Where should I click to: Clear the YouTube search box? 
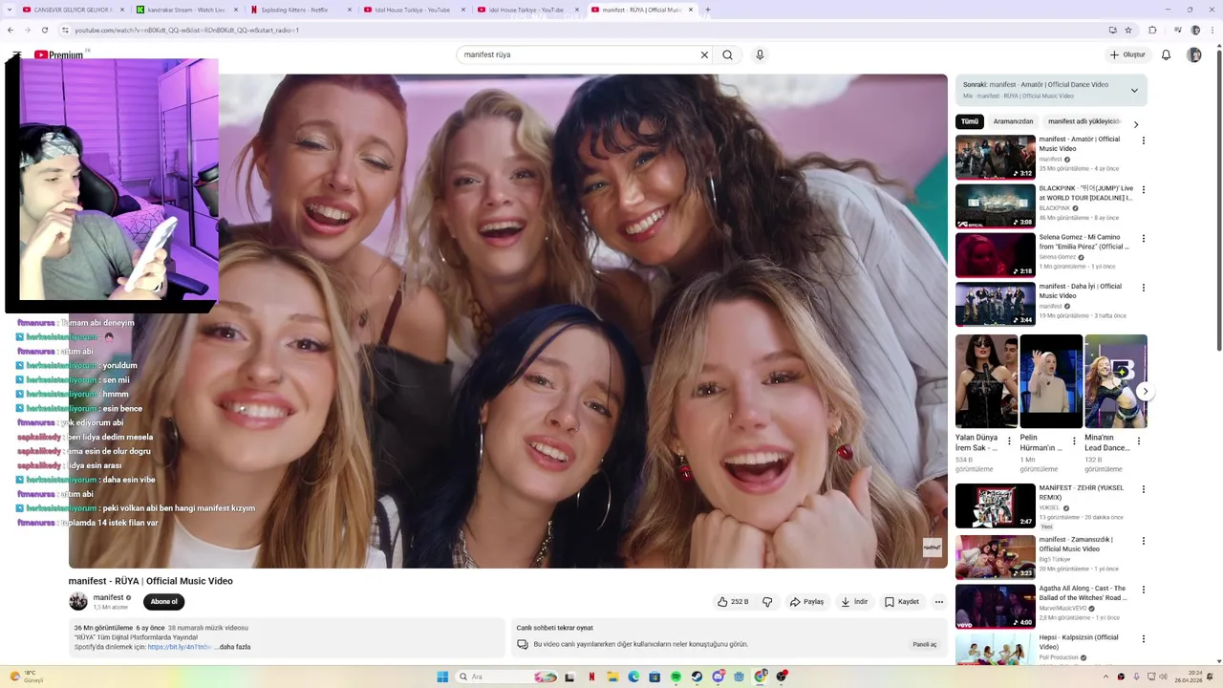(704, 54)
